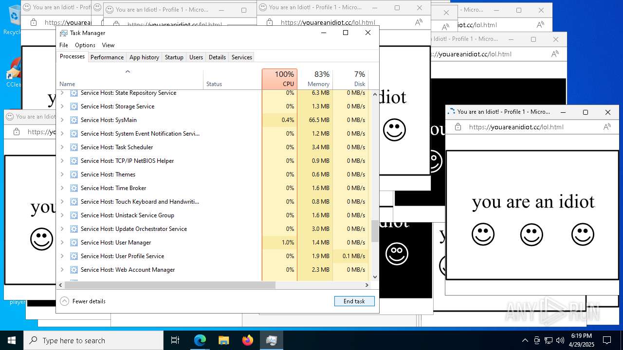Click the scroll right arrow in Task Manager
Image resolution: width=623 pixels, height=350 pixels.
[x=367, y=285]
